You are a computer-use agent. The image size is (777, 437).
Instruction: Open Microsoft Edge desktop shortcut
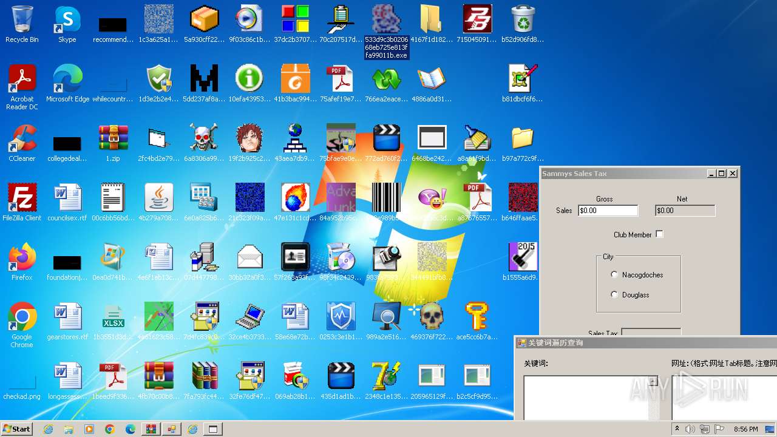tap(67, 84)
